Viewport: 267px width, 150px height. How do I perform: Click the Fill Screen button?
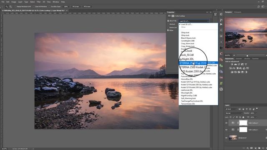(x=87, y=7)
